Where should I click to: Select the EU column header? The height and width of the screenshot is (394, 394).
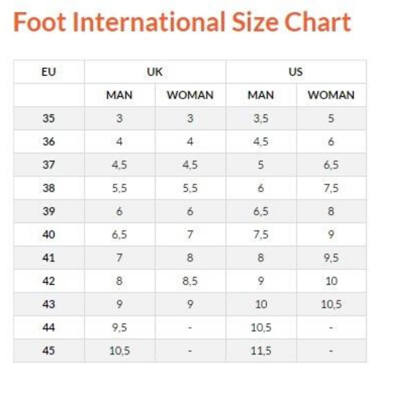pos(49,72)
